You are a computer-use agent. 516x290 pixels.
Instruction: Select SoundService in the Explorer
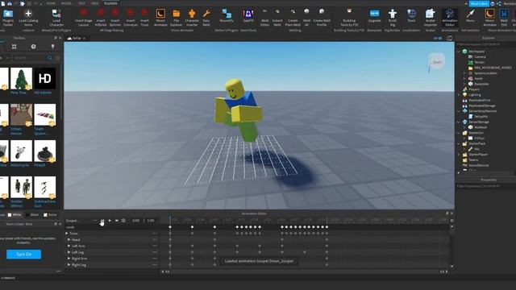pyautogui.click(x=478, y=165)
